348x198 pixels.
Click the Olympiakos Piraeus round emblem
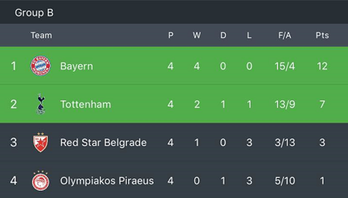pyautogui.click(x=41, y=181)
